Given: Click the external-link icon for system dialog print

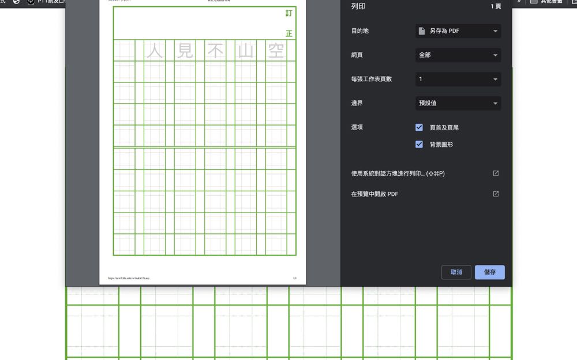Looking at the screenshot, I should [496, 173].
